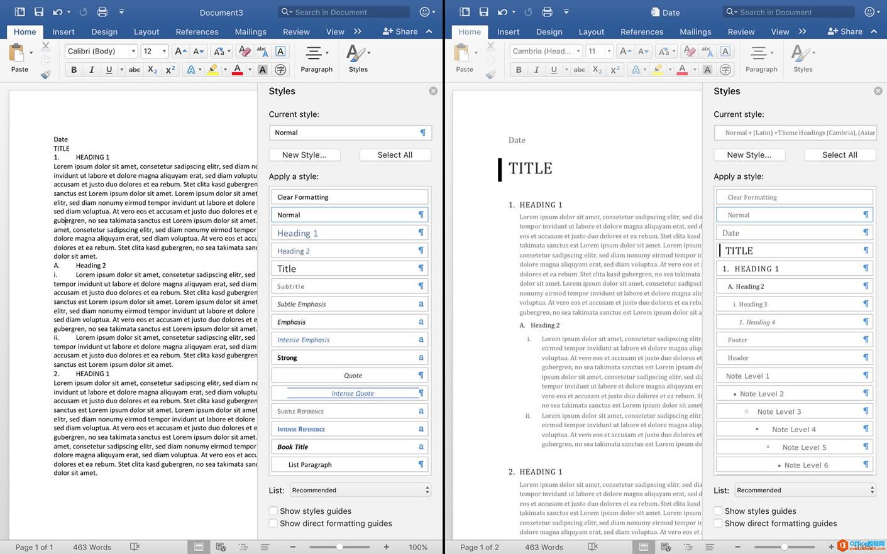Enable Show styles guides in left pane
The image size is (887, 554).
click(273, 511)
